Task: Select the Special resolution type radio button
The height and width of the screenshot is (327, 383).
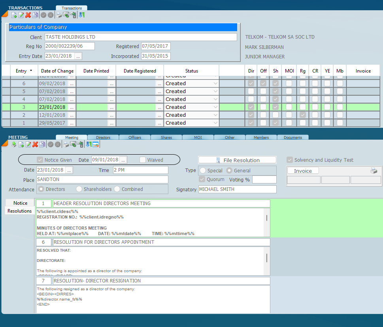Action: tap(203, 171)
